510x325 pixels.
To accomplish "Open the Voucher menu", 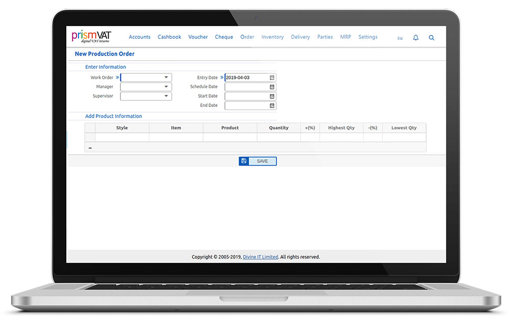I will (x=198, y=37).
